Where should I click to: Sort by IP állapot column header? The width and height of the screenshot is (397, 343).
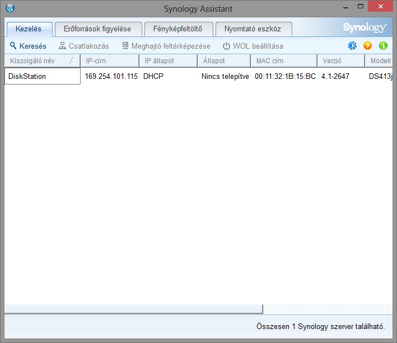[x=168, y=60]
